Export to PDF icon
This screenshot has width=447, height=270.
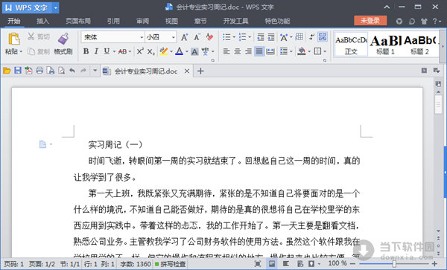tap(28, 71)
